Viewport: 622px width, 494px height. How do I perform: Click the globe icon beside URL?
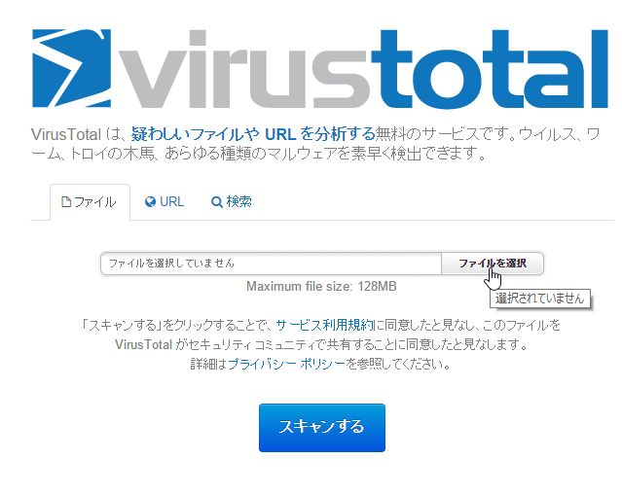pos(150,202)
